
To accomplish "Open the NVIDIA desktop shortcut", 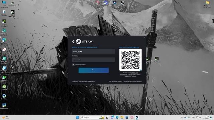I will (x=4, y=23).
